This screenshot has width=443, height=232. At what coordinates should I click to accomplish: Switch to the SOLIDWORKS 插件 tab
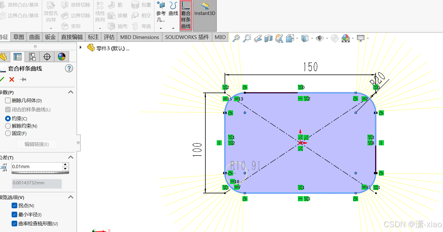(187, 37)
